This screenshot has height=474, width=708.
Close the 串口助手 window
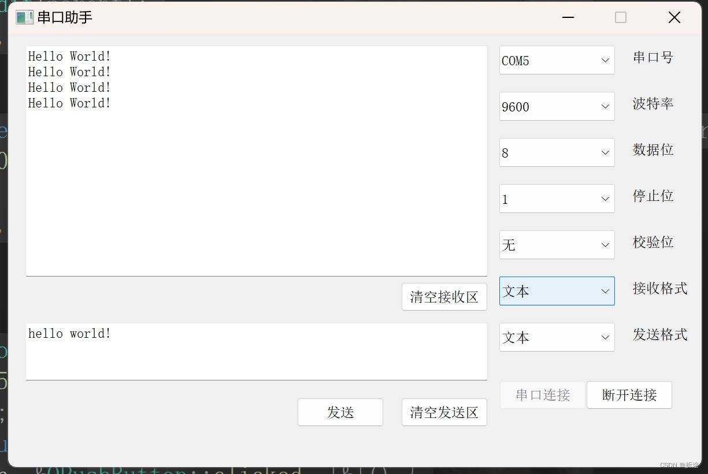point(674,17)
